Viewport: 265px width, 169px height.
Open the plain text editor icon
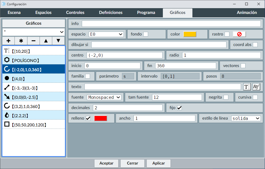[x=247, y=87]
